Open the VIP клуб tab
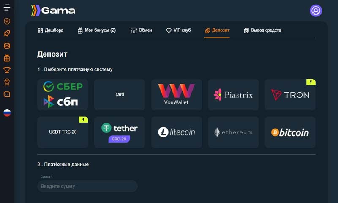Screen dimensions: 338x203 click(x=178, y=30)
